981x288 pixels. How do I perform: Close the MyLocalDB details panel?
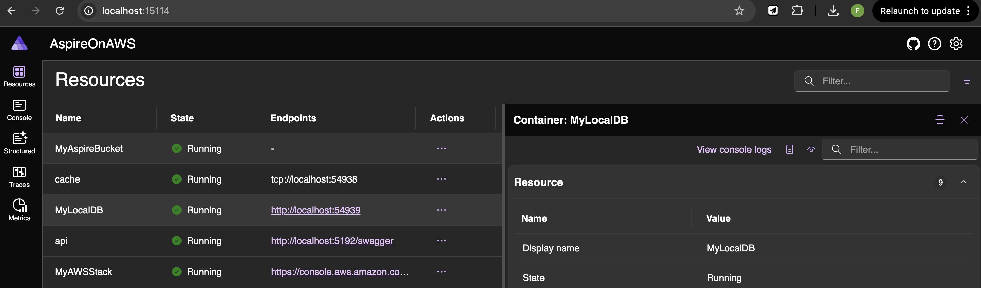coord(964,120)
